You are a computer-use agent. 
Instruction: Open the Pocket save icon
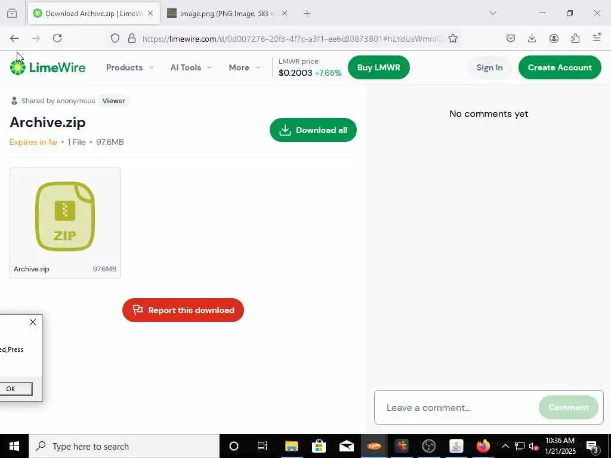coord(511,38)
